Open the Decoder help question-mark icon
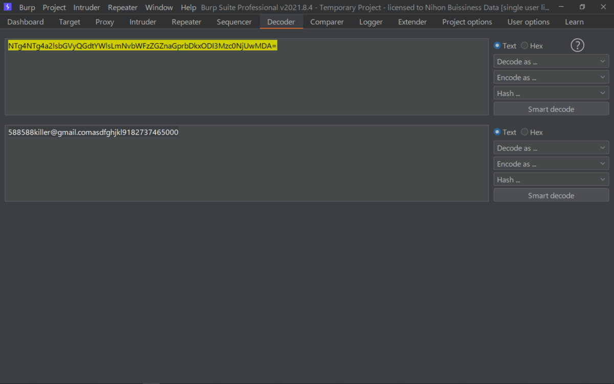The image size is (614, 384). [x=577, y=46]
